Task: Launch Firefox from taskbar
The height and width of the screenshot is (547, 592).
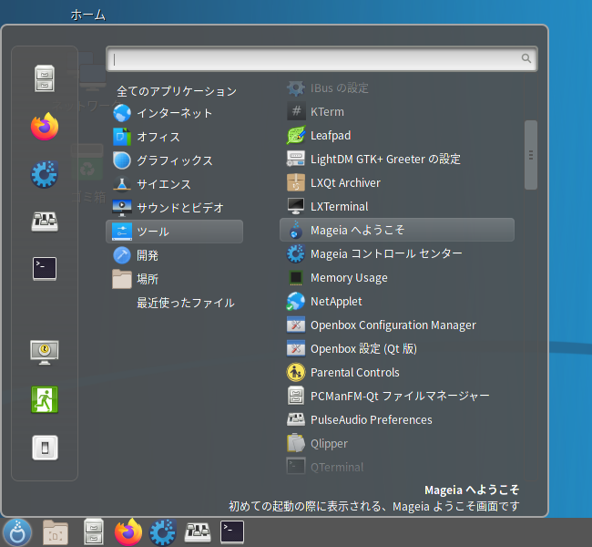Action: [x=128, y=532]
